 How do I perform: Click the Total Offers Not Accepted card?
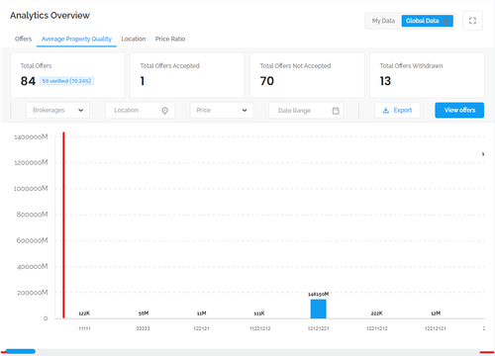tap(307, 75)
